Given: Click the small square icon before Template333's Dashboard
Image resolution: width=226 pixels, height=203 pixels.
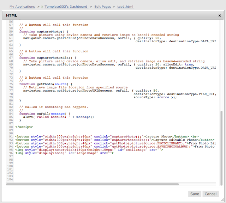Looking at the screenshot, I should click(42, 7).
